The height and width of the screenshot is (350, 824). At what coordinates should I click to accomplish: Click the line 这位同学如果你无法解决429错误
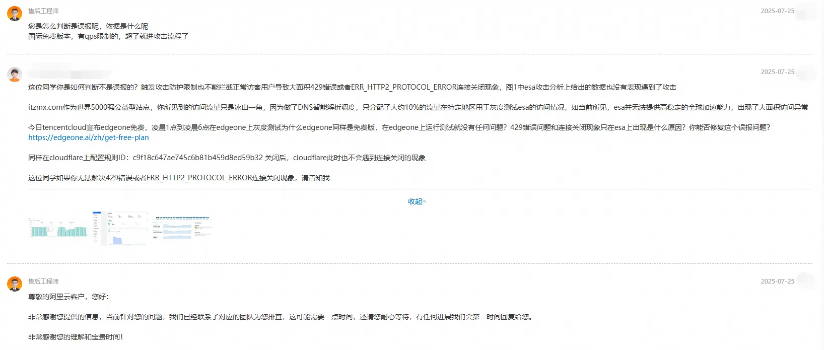point(179,178)
